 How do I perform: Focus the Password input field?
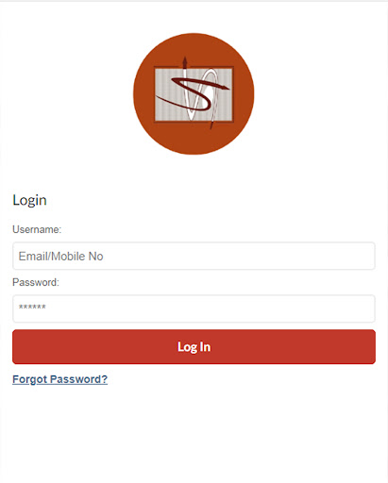pyautogui.click(x=194, y=308)
